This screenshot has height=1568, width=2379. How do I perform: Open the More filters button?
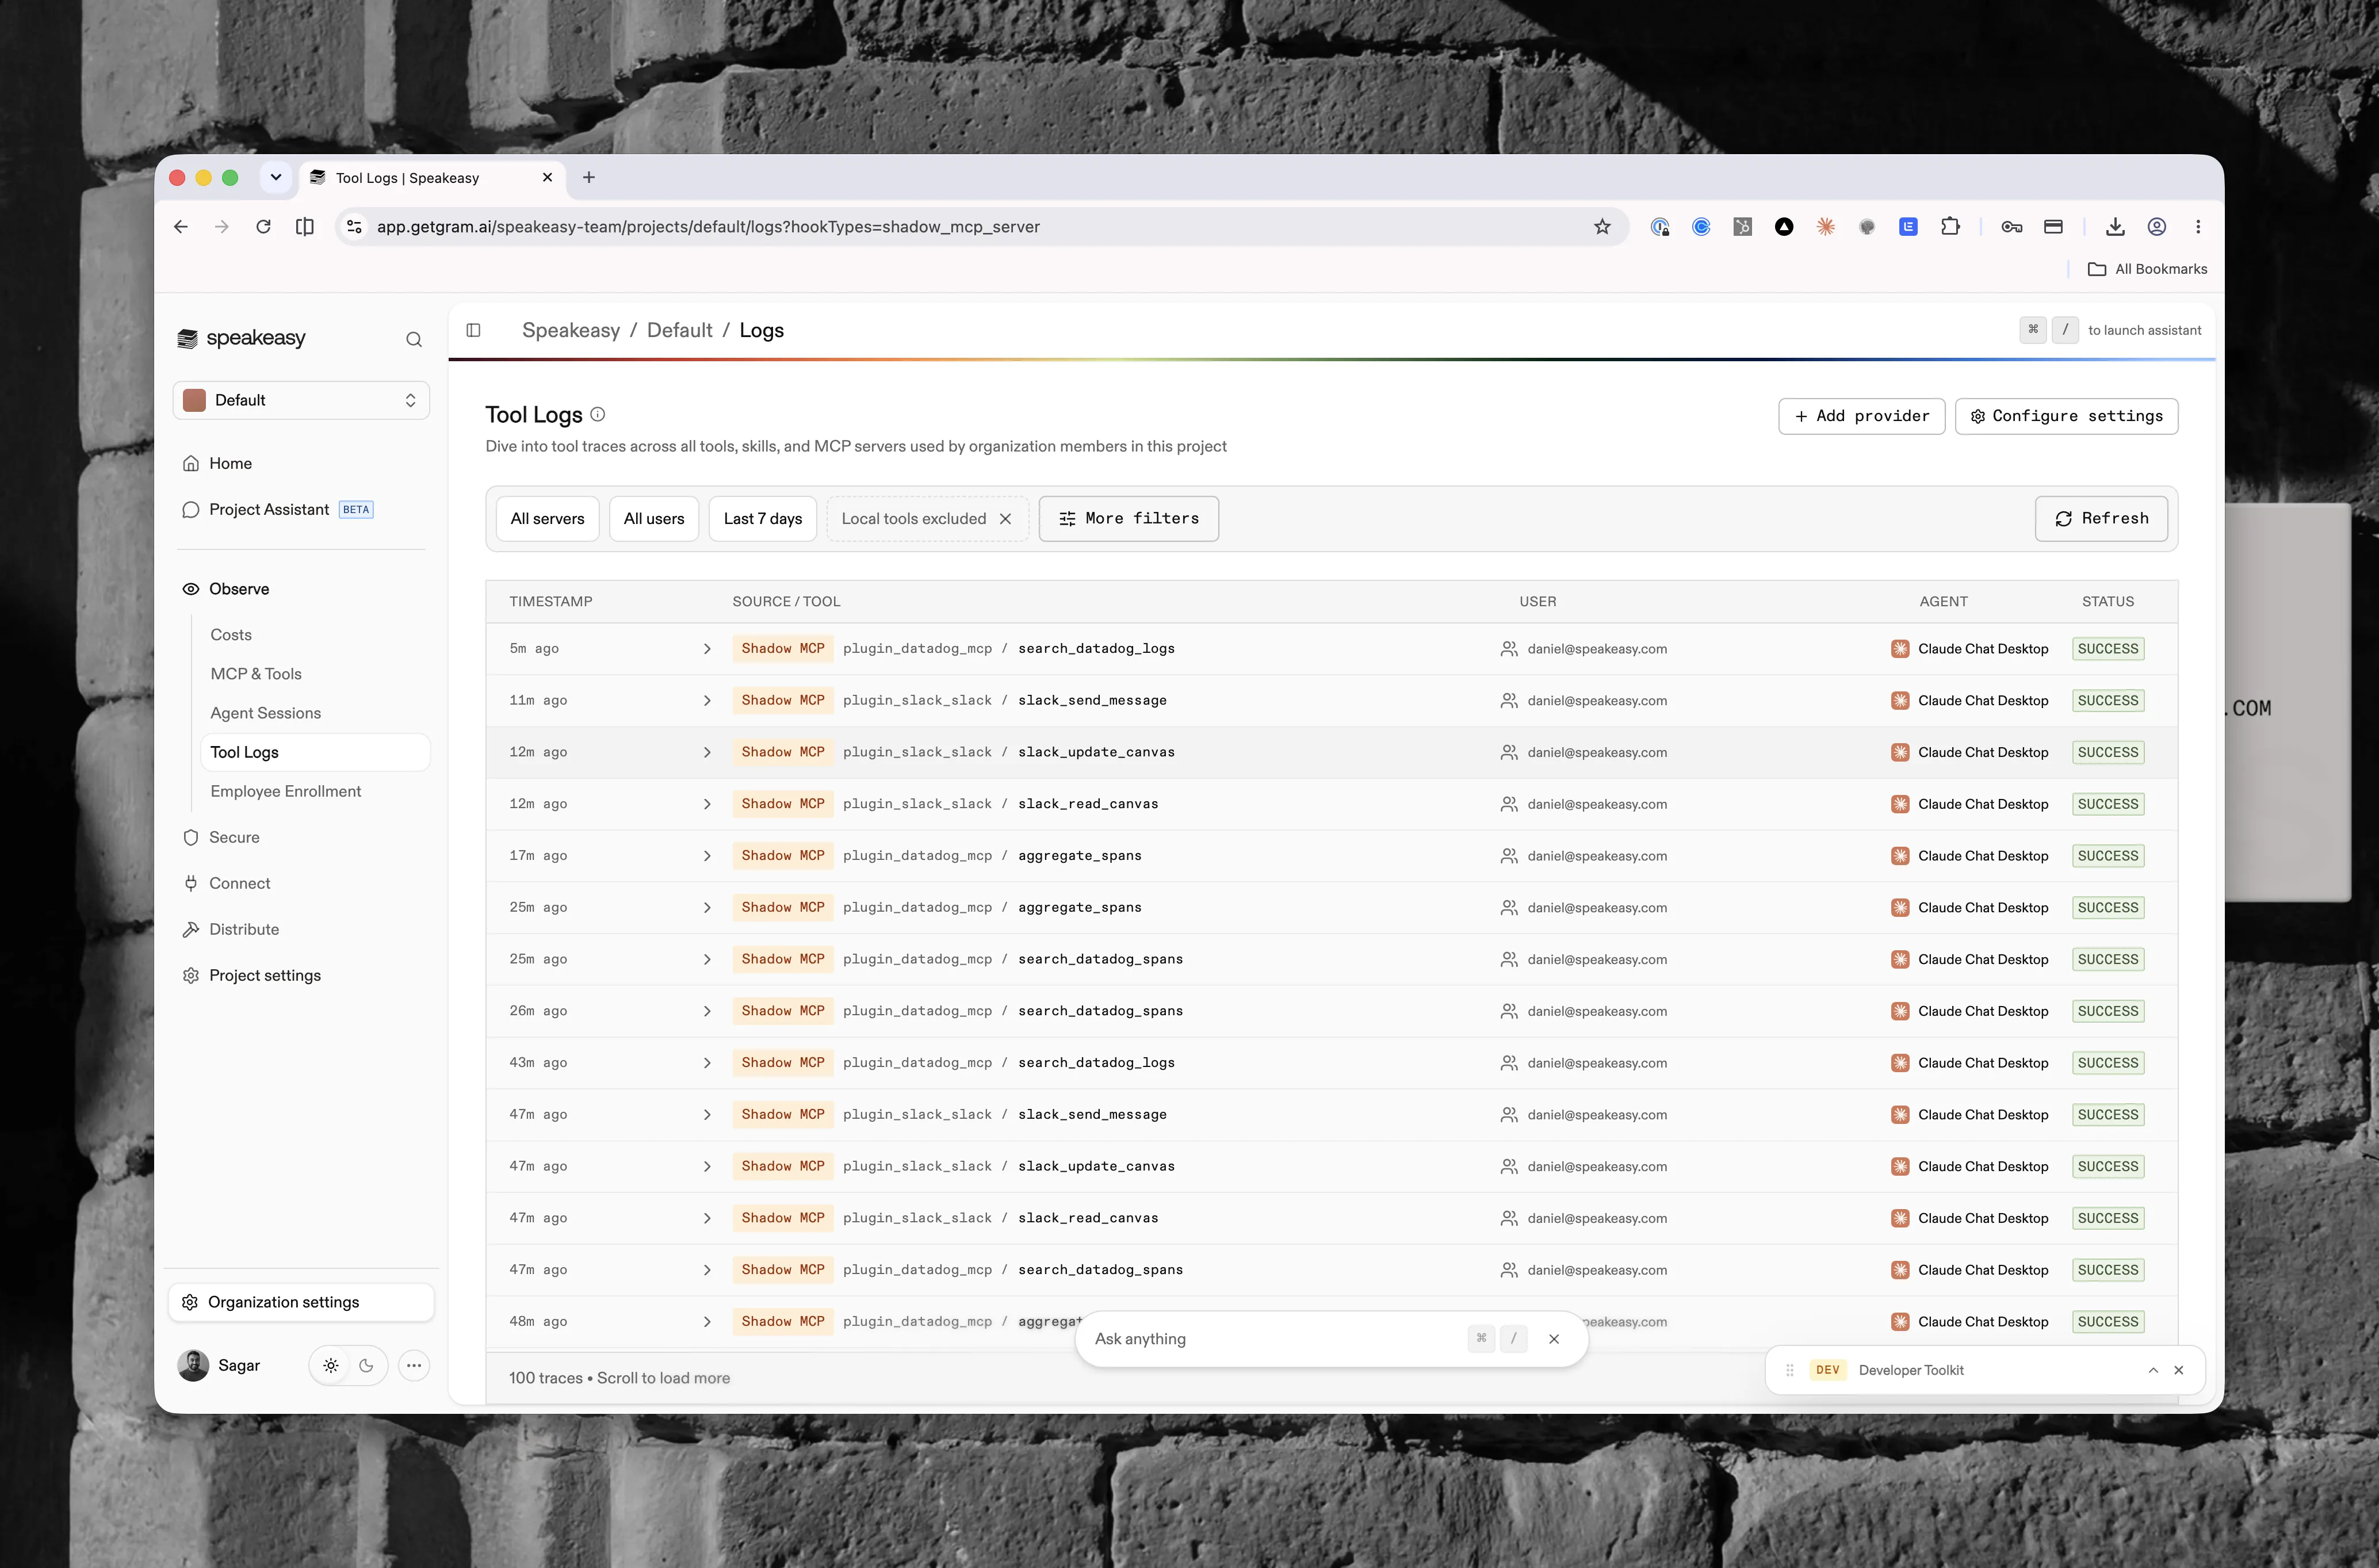[1128, 518]
